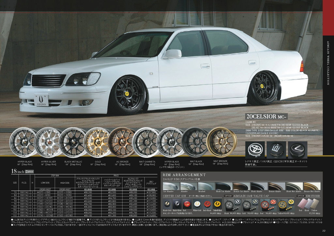Choose the Yellow×Black center cap

coord(217,204)
